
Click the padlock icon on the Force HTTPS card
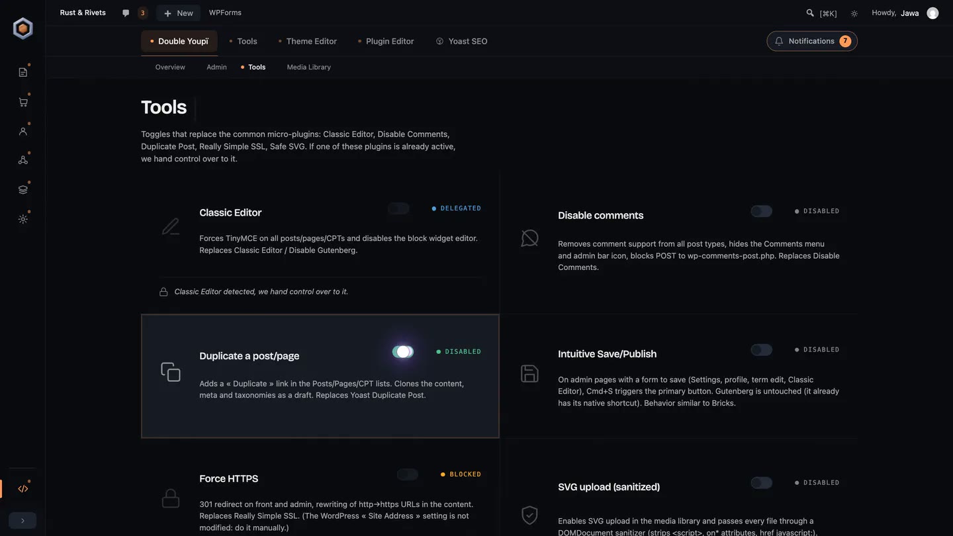pyautogui.click(x=171, y=498)
